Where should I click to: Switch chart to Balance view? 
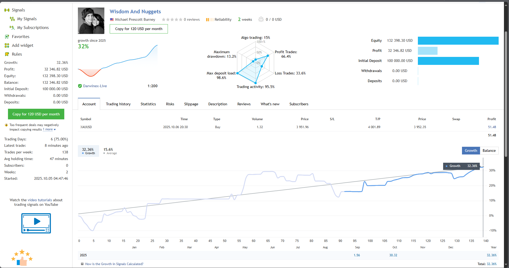[489, 150]
